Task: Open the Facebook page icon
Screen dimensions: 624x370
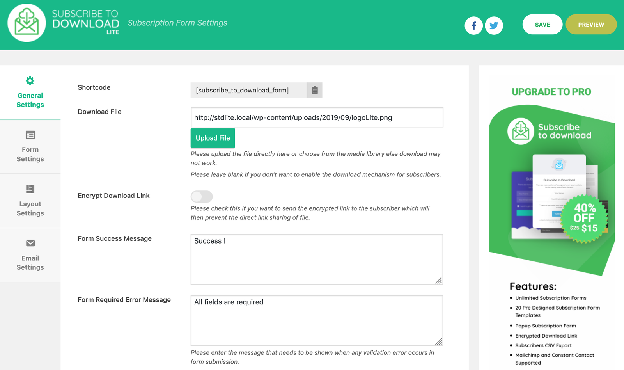Action: pyautogui.click(x=473, y=26)
